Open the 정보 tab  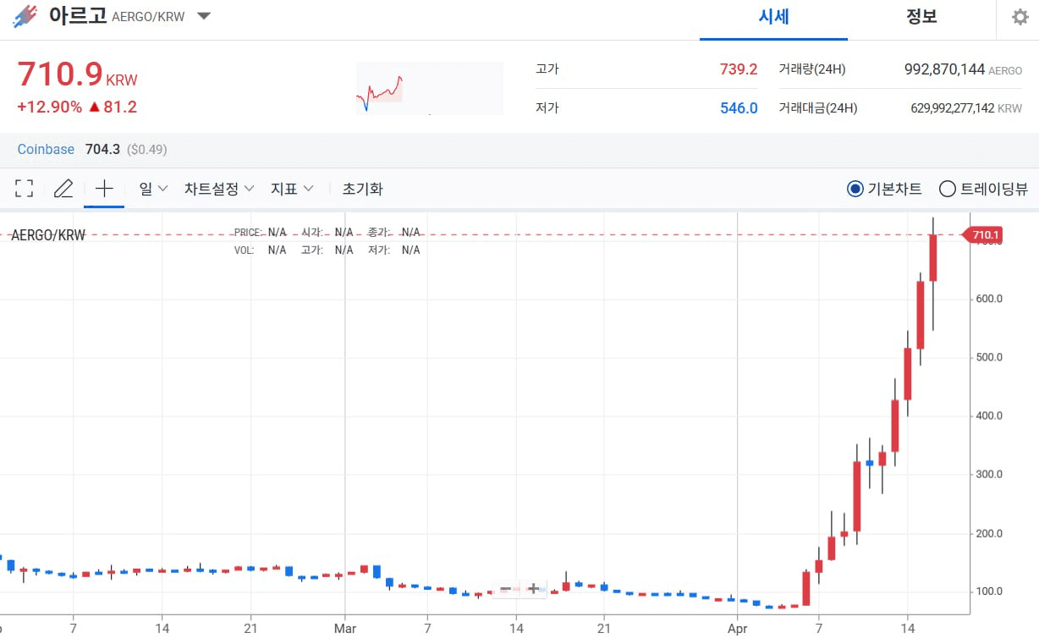click(x=921, y=17)
